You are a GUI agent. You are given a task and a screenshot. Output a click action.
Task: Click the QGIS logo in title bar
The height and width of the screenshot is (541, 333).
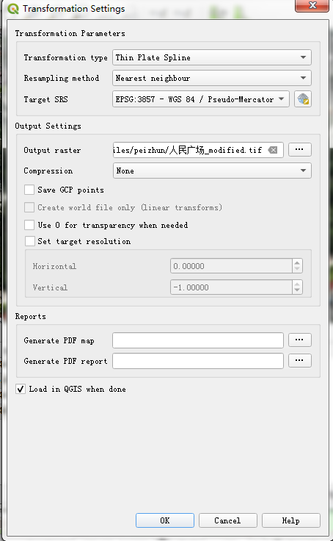coord(13,9)
